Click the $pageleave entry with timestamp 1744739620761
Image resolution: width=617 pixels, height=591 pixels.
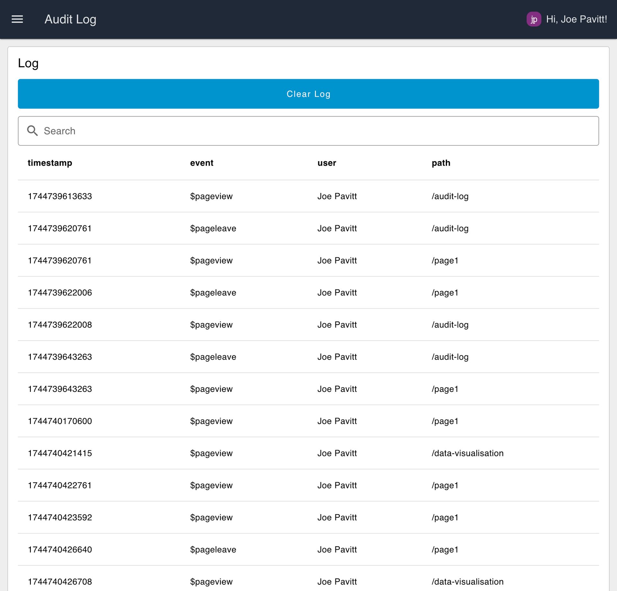pos(213,228)
